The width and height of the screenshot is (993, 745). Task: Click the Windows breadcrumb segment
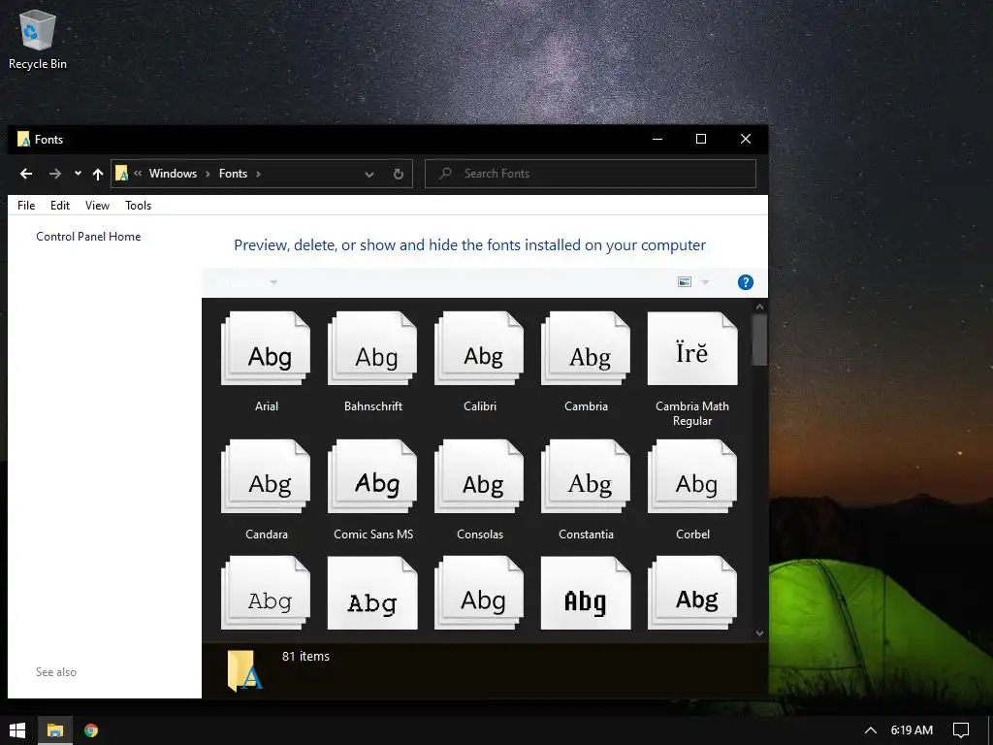[x=173, y=174]
